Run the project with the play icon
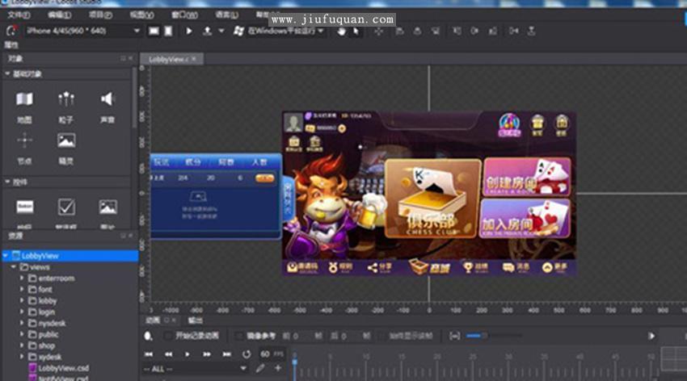Image resolution: width=687 pixels, height=381 pixels. (x=189, y=31)
